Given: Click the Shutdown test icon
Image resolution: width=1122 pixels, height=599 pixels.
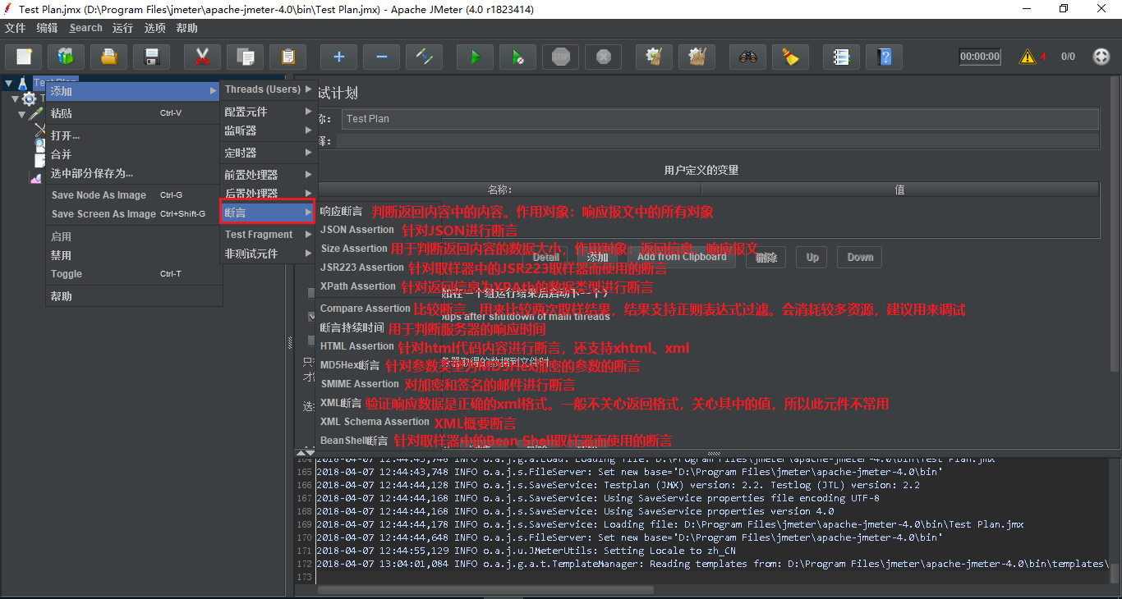Looking at the screenshot, I should point(603,57).
